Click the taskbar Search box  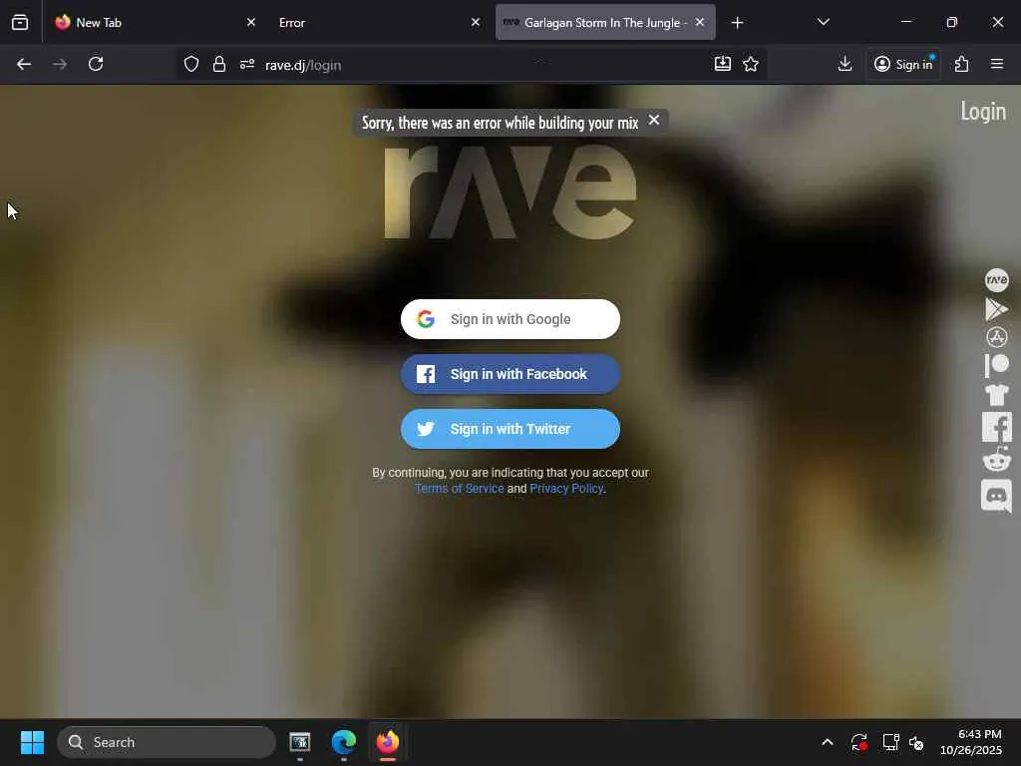click(x=167, y=742)
